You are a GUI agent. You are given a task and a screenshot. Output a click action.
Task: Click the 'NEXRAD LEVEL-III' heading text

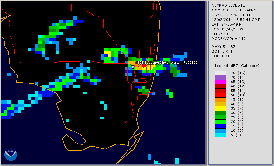229,5
